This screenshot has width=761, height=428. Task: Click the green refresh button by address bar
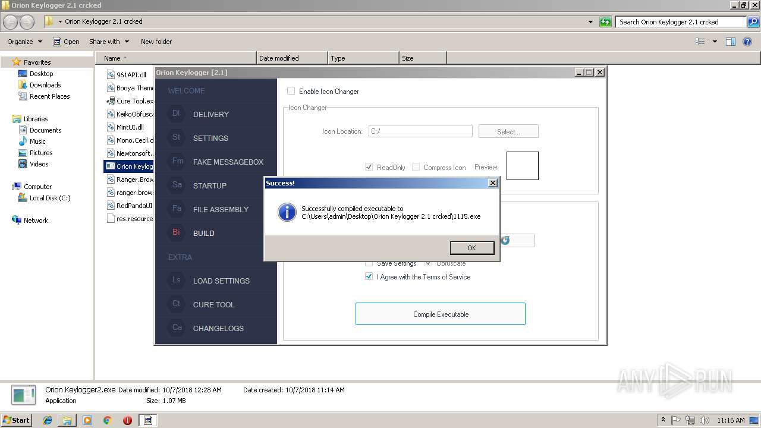click(605, 22)
